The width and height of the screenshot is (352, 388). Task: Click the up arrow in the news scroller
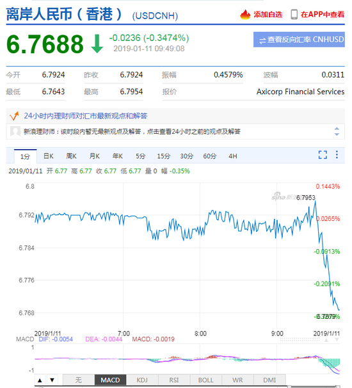click(x=337, y=129)
